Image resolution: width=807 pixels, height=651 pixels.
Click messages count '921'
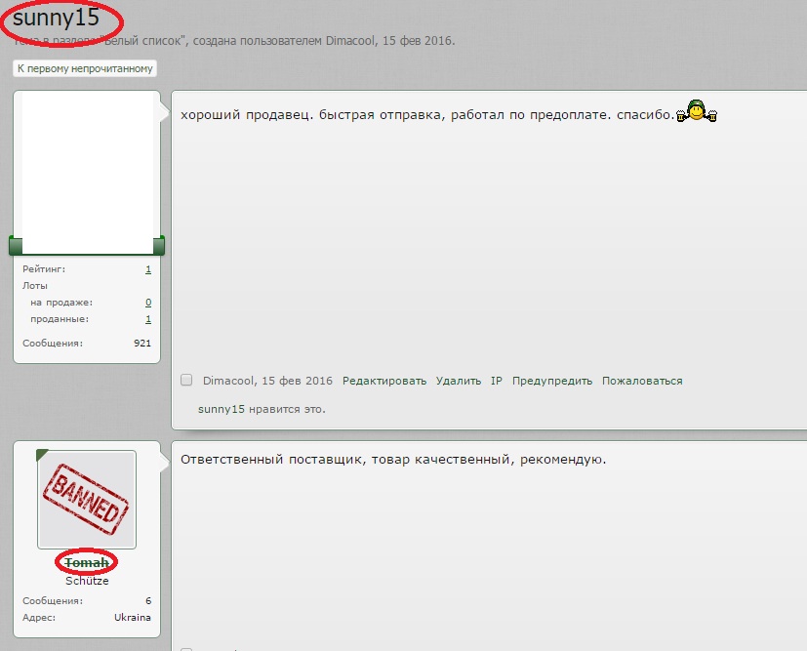pyautogui.click(x=142, y=344)
